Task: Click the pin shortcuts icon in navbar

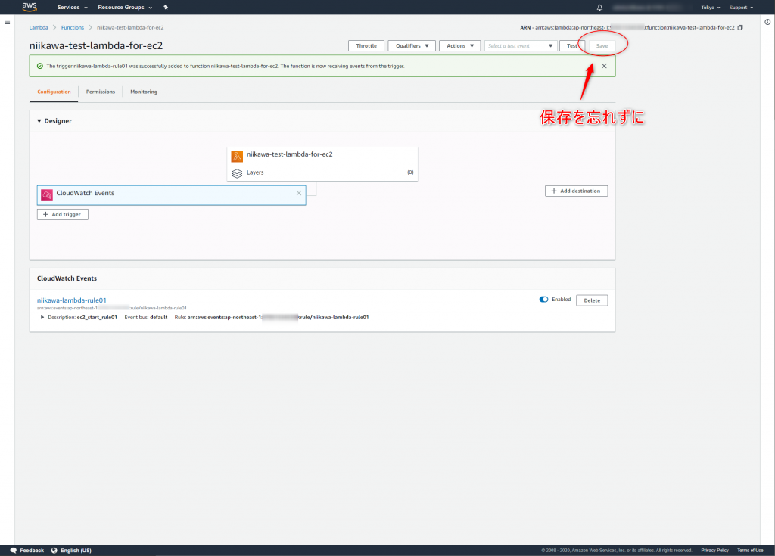Action: click(x=166, y=8)
